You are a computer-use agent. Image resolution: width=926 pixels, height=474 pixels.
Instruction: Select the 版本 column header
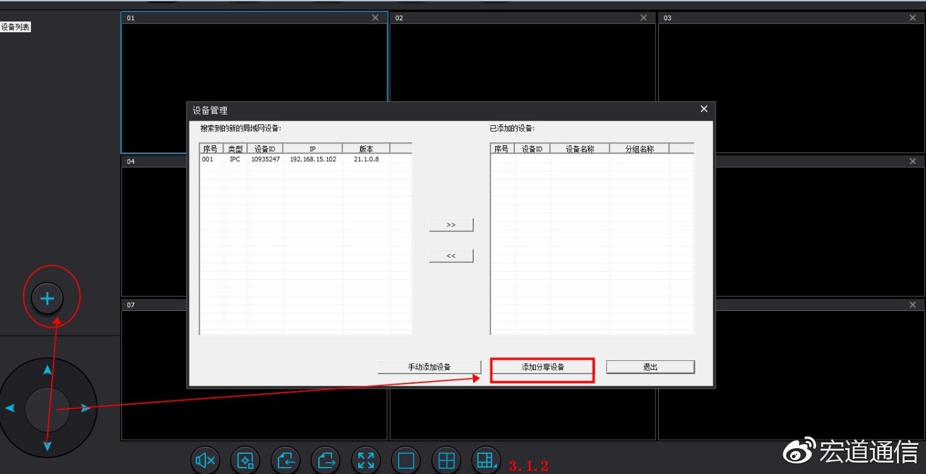point(366,149)
